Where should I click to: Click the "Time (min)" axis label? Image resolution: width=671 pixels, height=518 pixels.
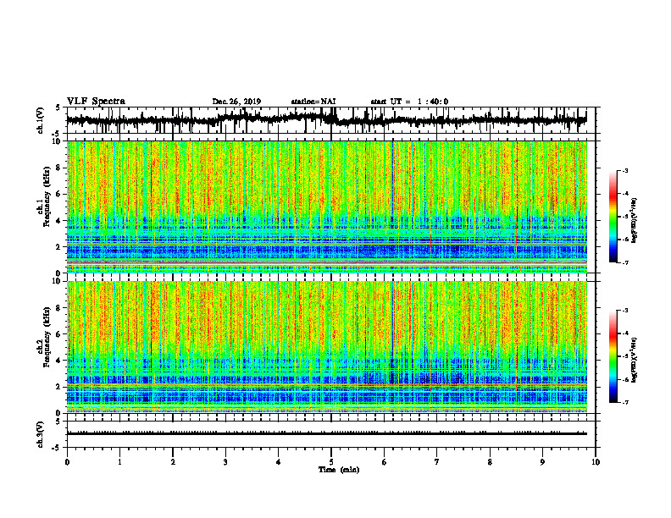pos(339,470)
